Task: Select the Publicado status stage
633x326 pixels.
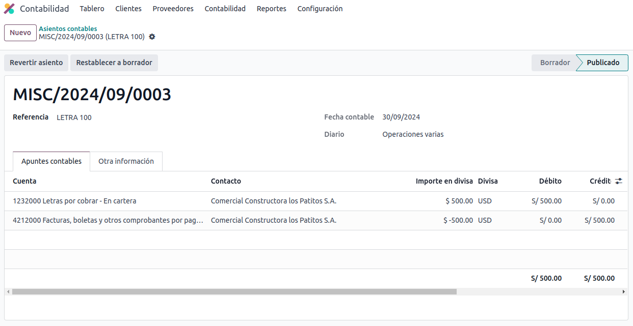Action: click(x=603, y=63)
